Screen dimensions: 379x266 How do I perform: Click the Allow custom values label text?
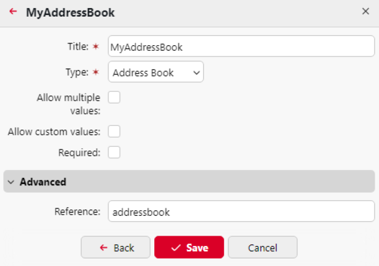coord(54,131)
